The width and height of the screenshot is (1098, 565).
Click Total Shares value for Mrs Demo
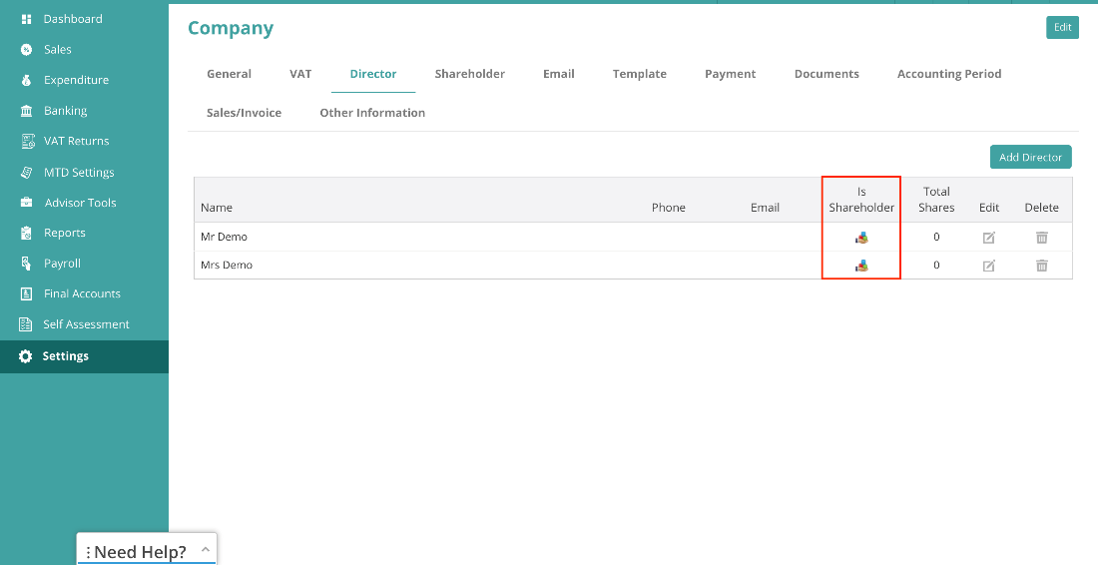[x=936, y=265]
